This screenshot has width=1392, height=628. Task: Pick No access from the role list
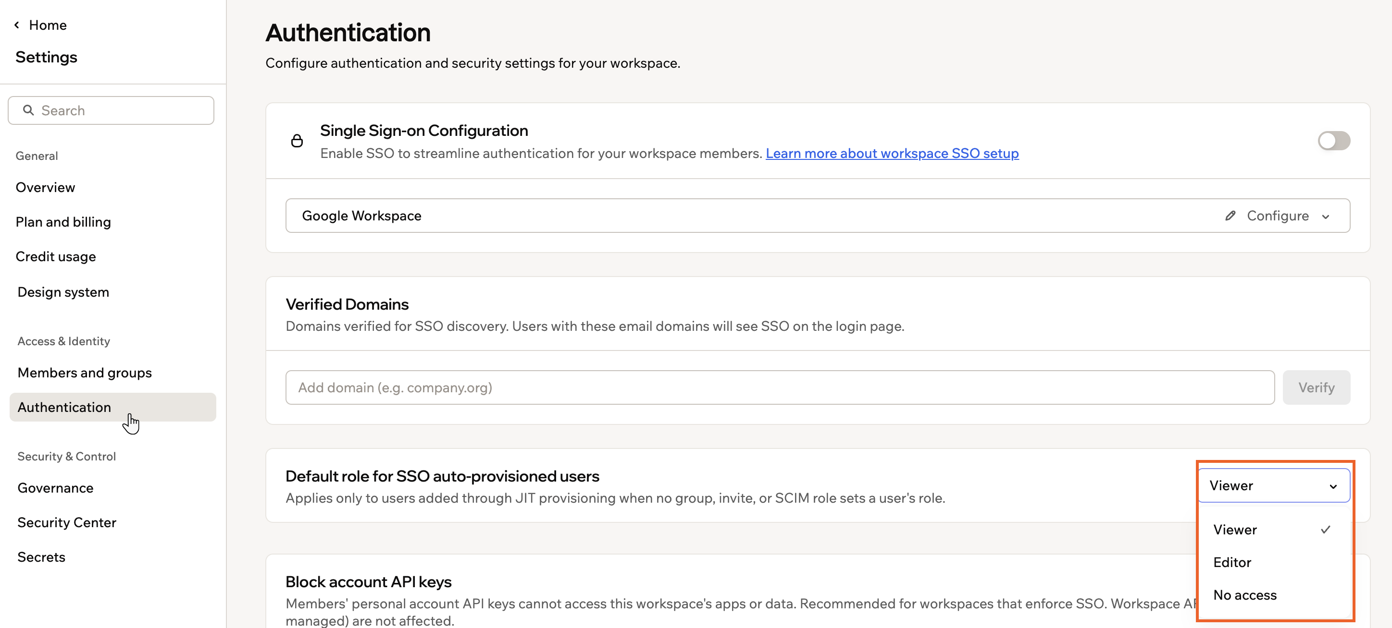tap(1274, 594)
